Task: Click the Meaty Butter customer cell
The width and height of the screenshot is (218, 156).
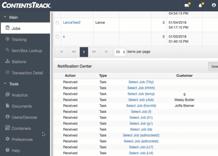Action: 184,100
